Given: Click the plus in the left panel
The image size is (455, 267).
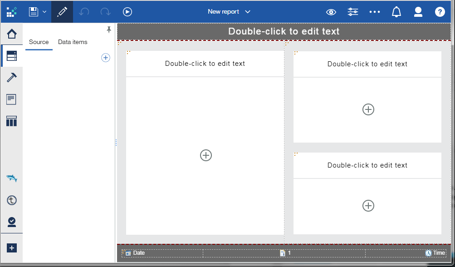Looking at the screenshot, I should [206, 155].
